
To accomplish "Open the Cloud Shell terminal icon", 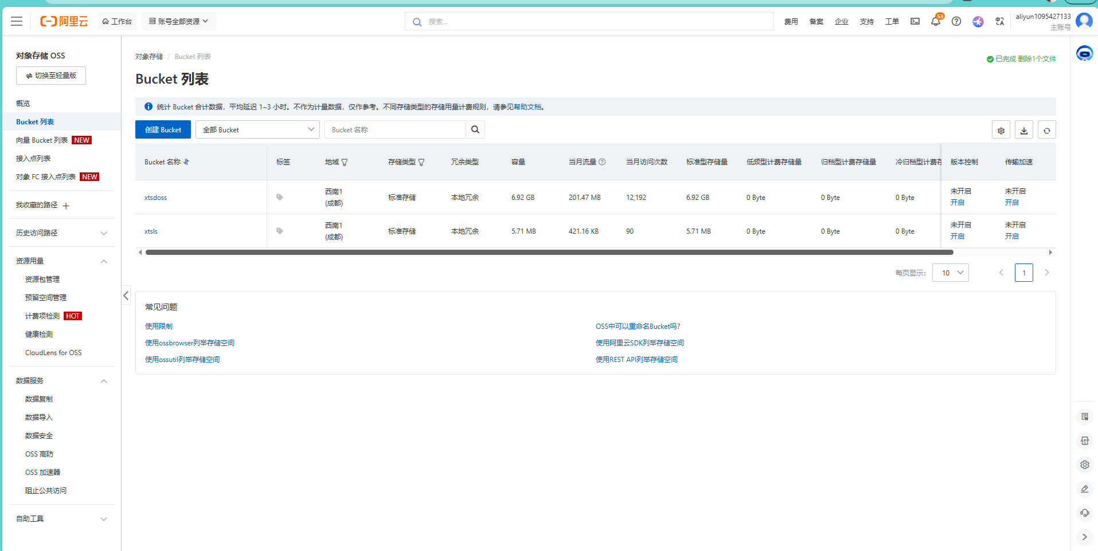I will (x=915, y=21).
